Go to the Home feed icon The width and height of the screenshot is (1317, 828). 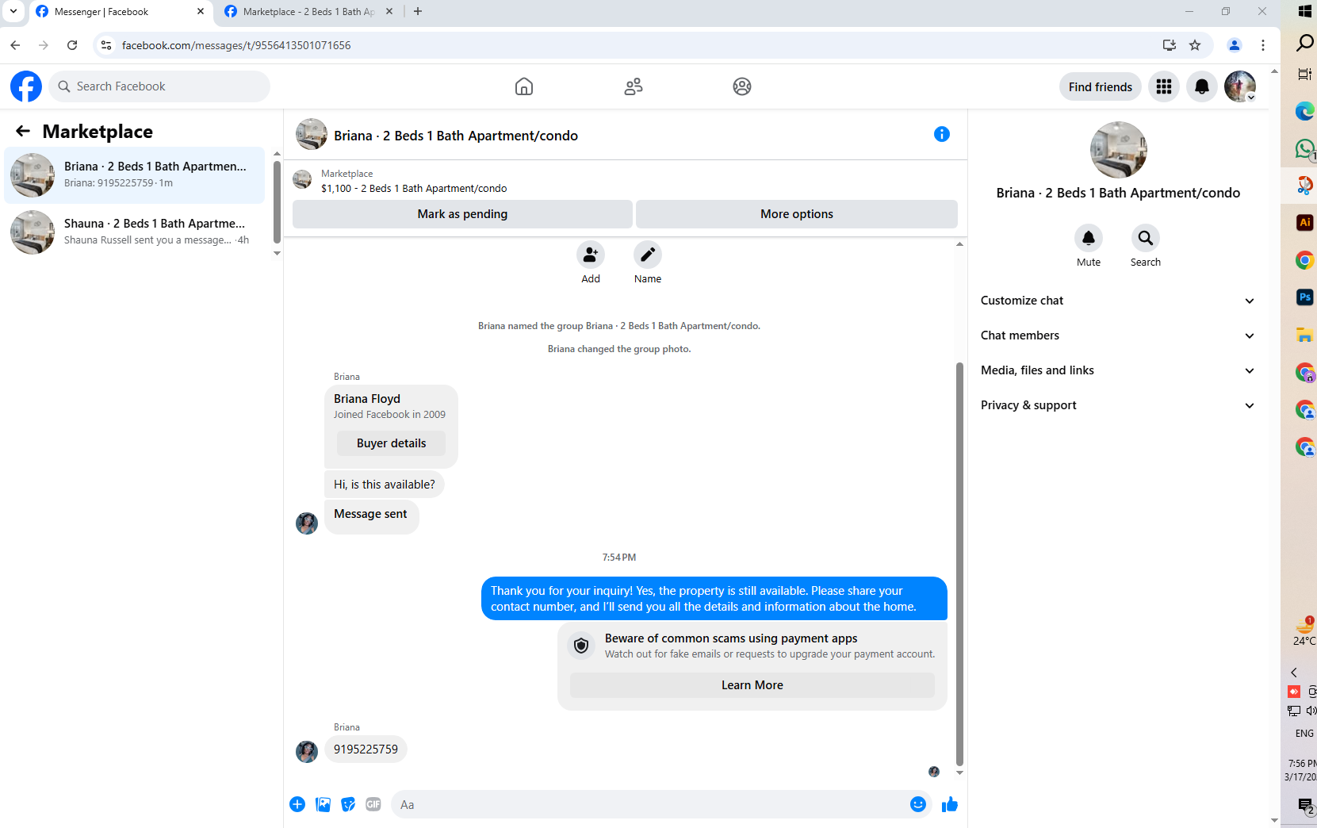click(x=524, y=86)
